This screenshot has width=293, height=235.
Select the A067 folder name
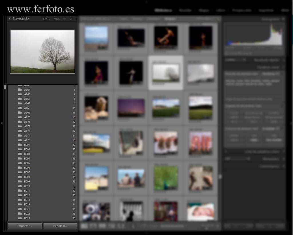coord(27,104)
